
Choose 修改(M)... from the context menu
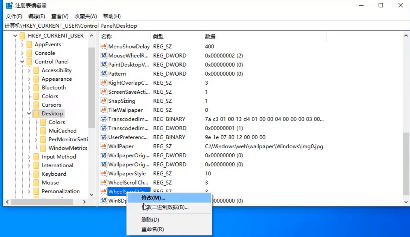pyautogui.click(x=153, y=198)
